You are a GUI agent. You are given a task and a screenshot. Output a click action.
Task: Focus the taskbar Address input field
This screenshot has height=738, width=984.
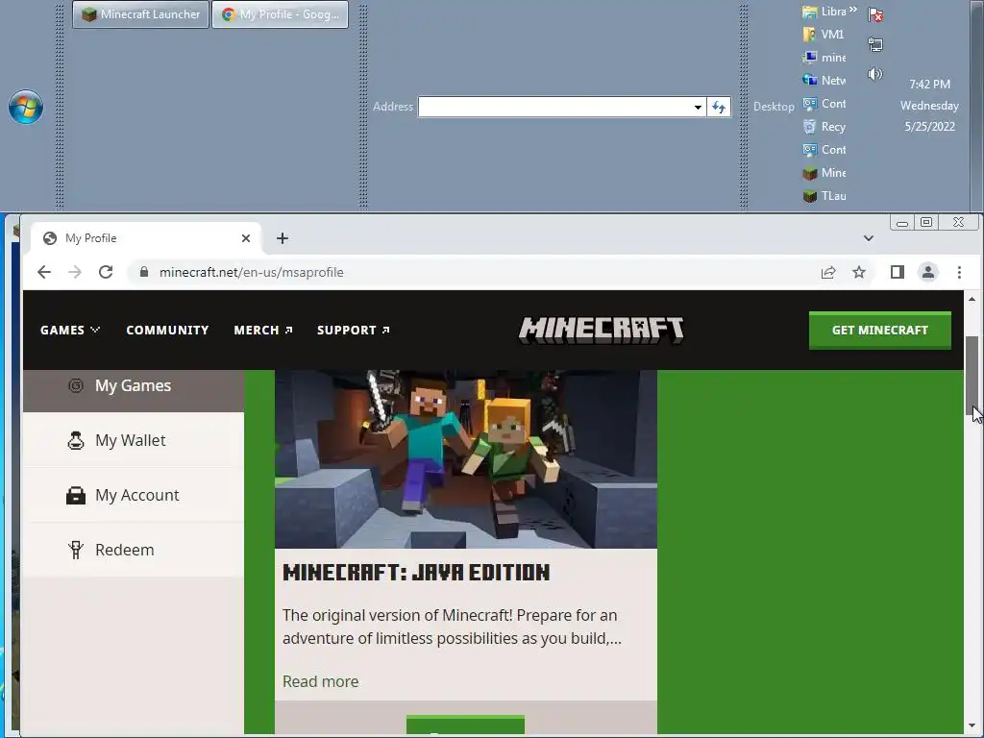click(x=554, y=107)
